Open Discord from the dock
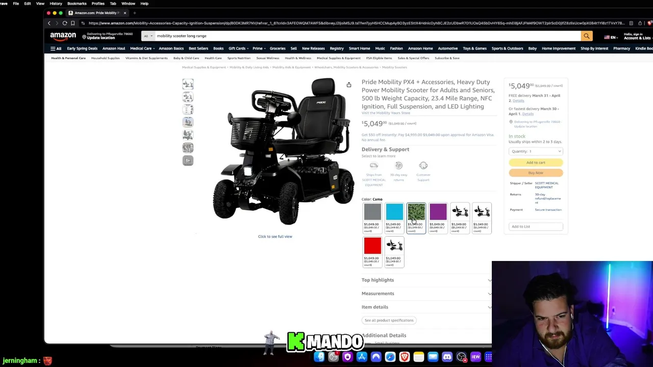The width and height of the screenshot is (653, 367). pyautogui.click(x=447, y=357)
